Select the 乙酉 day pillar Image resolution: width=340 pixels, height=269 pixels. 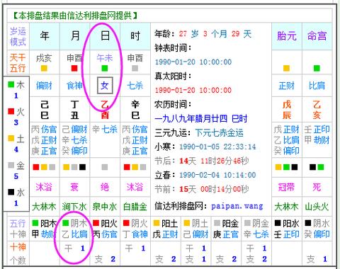(x=105, y=110)
